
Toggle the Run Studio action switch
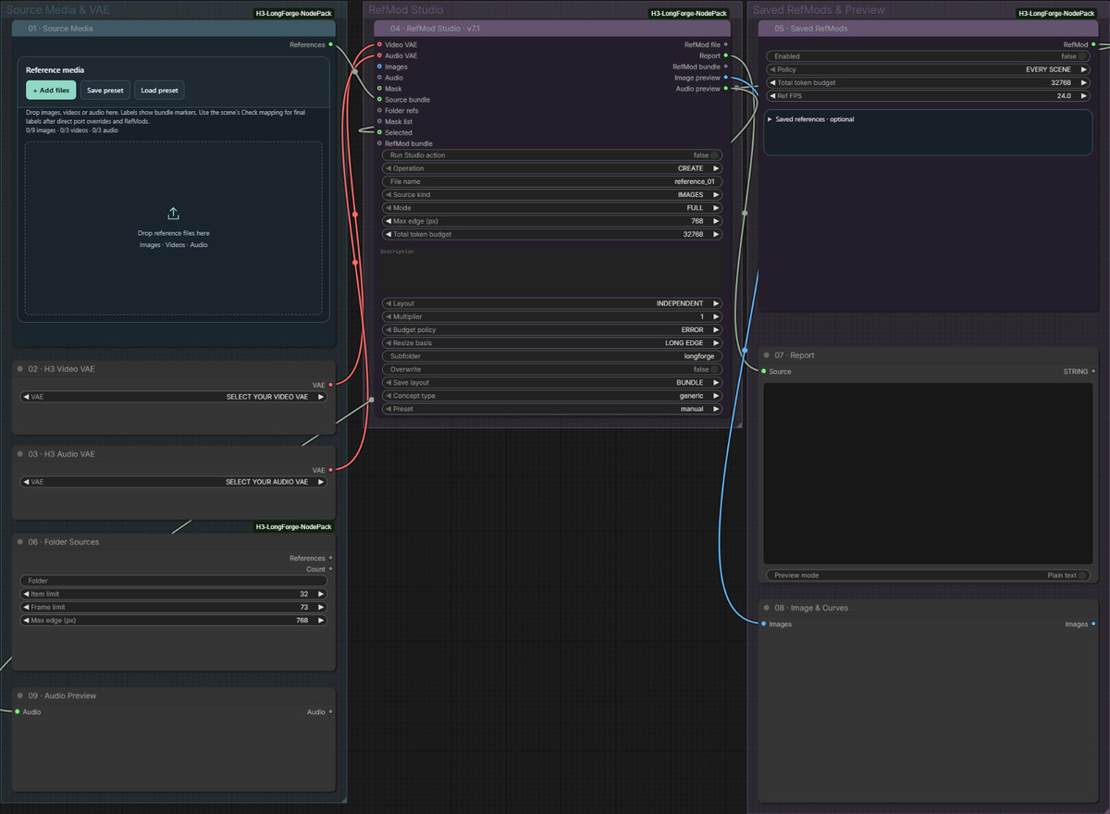tap(714, 155)
